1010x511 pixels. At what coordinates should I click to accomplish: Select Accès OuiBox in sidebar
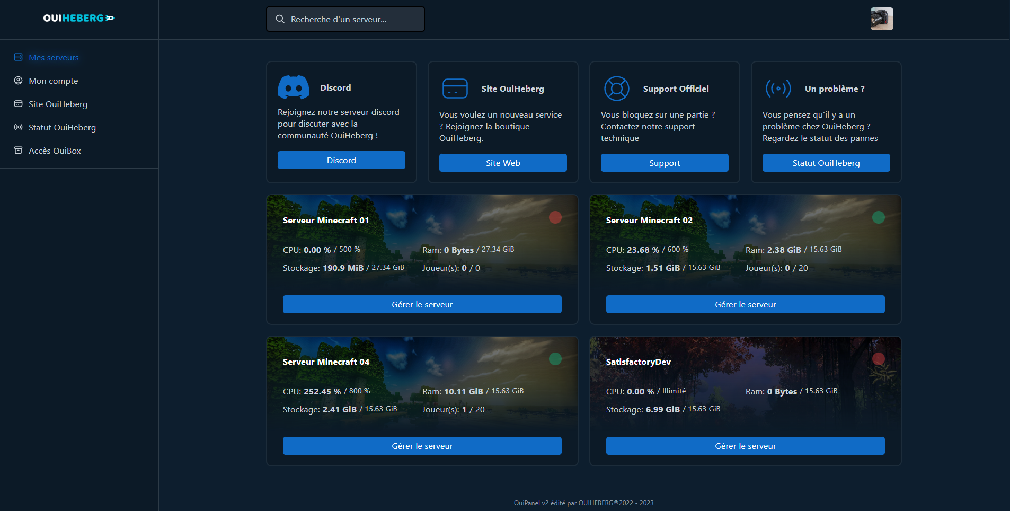(55, 151)
